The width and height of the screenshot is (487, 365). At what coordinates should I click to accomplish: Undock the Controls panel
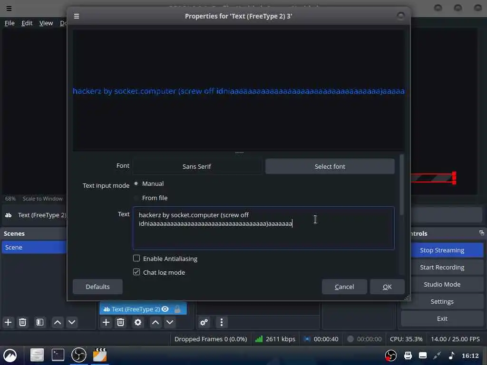click(x=482, y=233)
